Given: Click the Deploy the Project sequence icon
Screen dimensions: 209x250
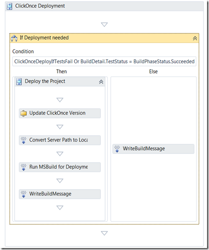Looking at the screenshot, I should (x=19, y=81).
